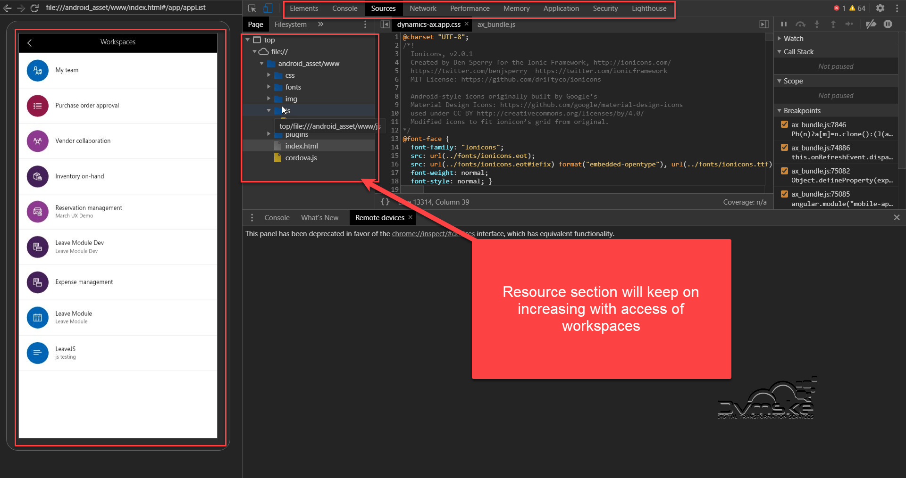Open the My team workspace icon
906x478 pixels.
(x=38, y=71)
